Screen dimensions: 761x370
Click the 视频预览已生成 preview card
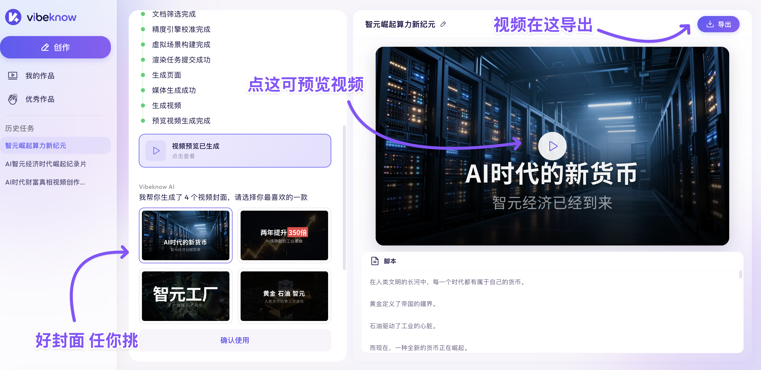point(235,150)
